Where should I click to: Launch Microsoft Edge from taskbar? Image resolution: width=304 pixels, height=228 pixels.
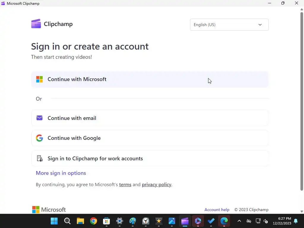[x=224, y=221]
